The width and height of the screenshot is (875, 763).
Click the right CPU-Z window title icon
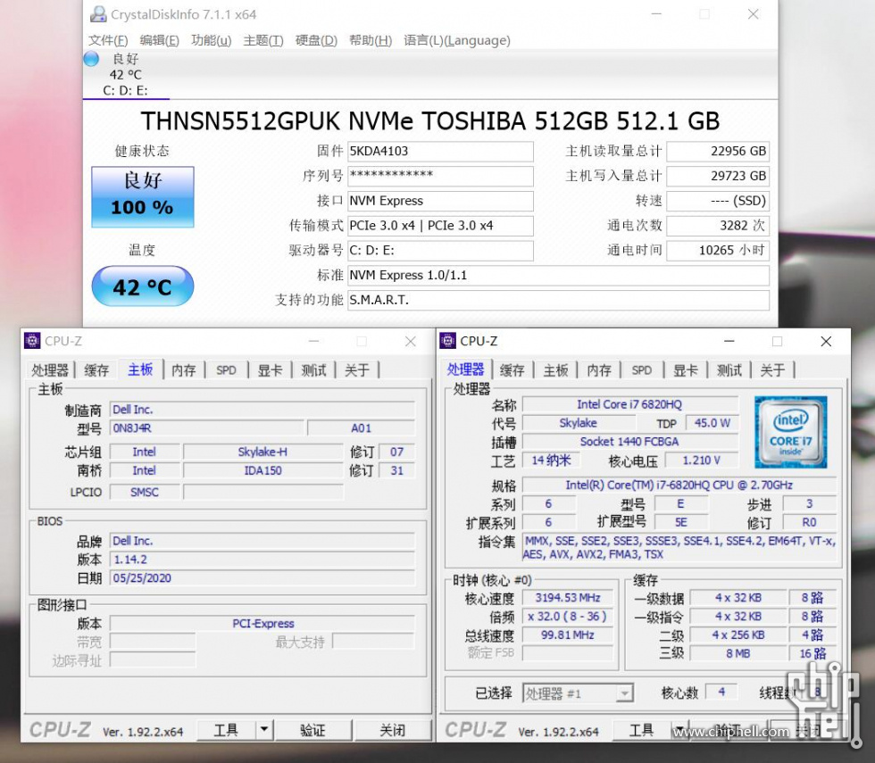click(x=447, y=341)
